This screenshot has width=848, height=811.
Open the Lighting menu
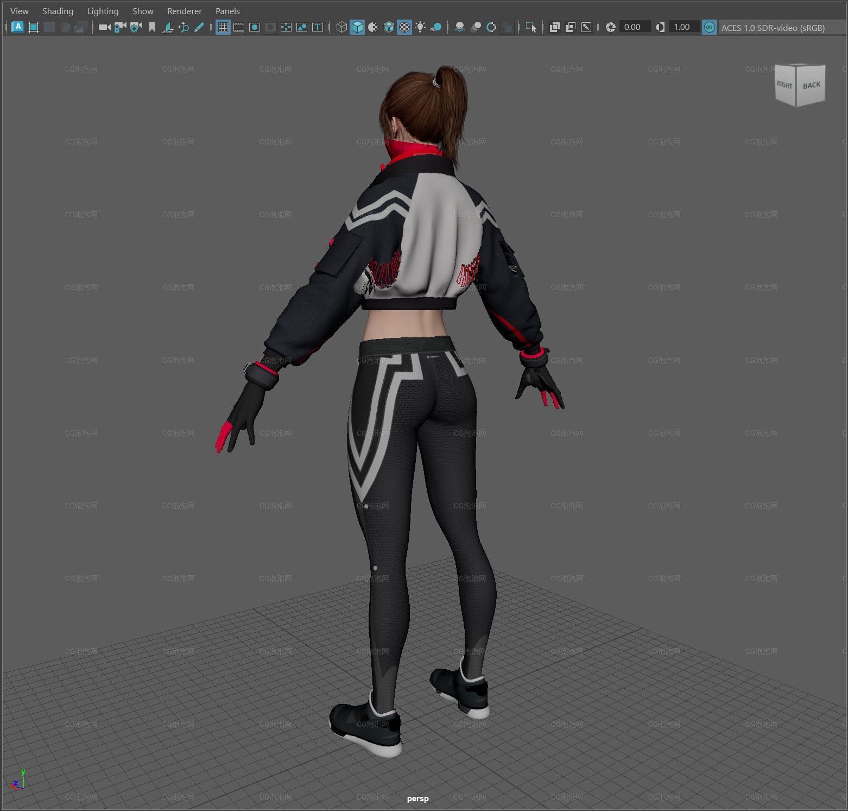103,11
